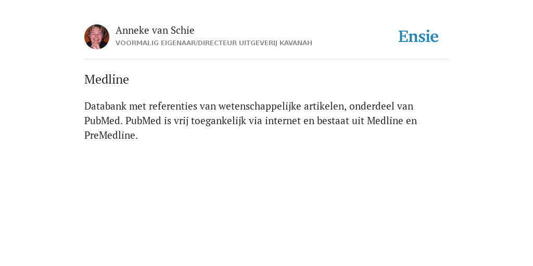Viewport: 533px width, 266px height.
Task: Click the word 'Kavanah' in the author subtitle
Action: 296,43
